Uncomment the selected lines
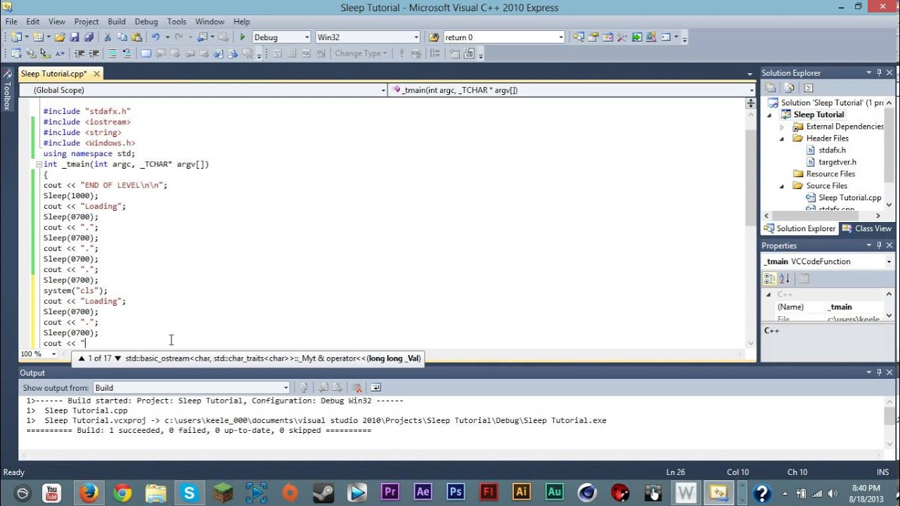Screen dimensions: 900x506 (127, 53)
